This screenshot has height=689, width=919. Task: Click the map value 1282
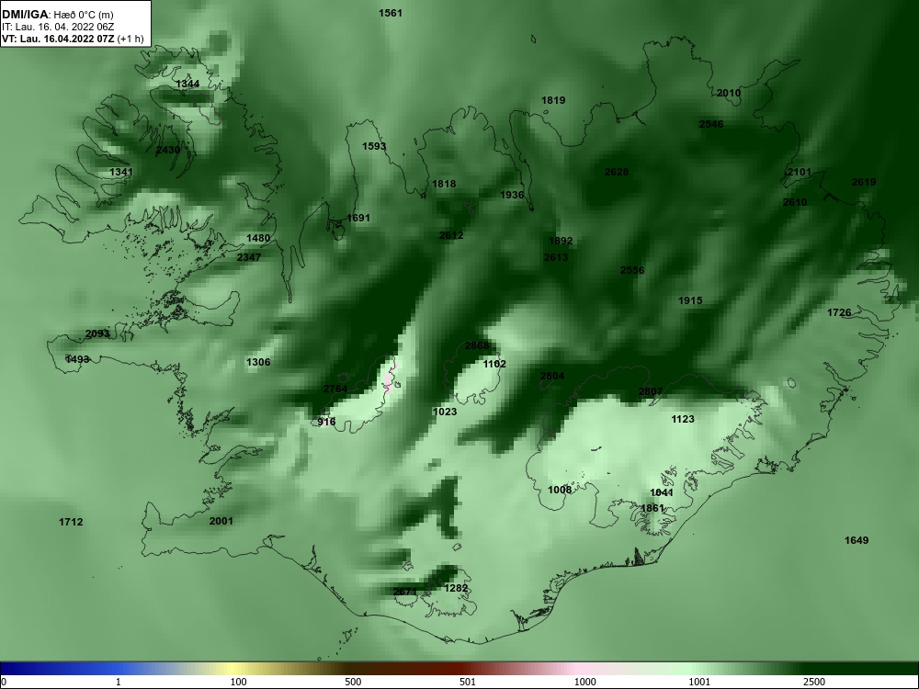(x=456, y=588)
